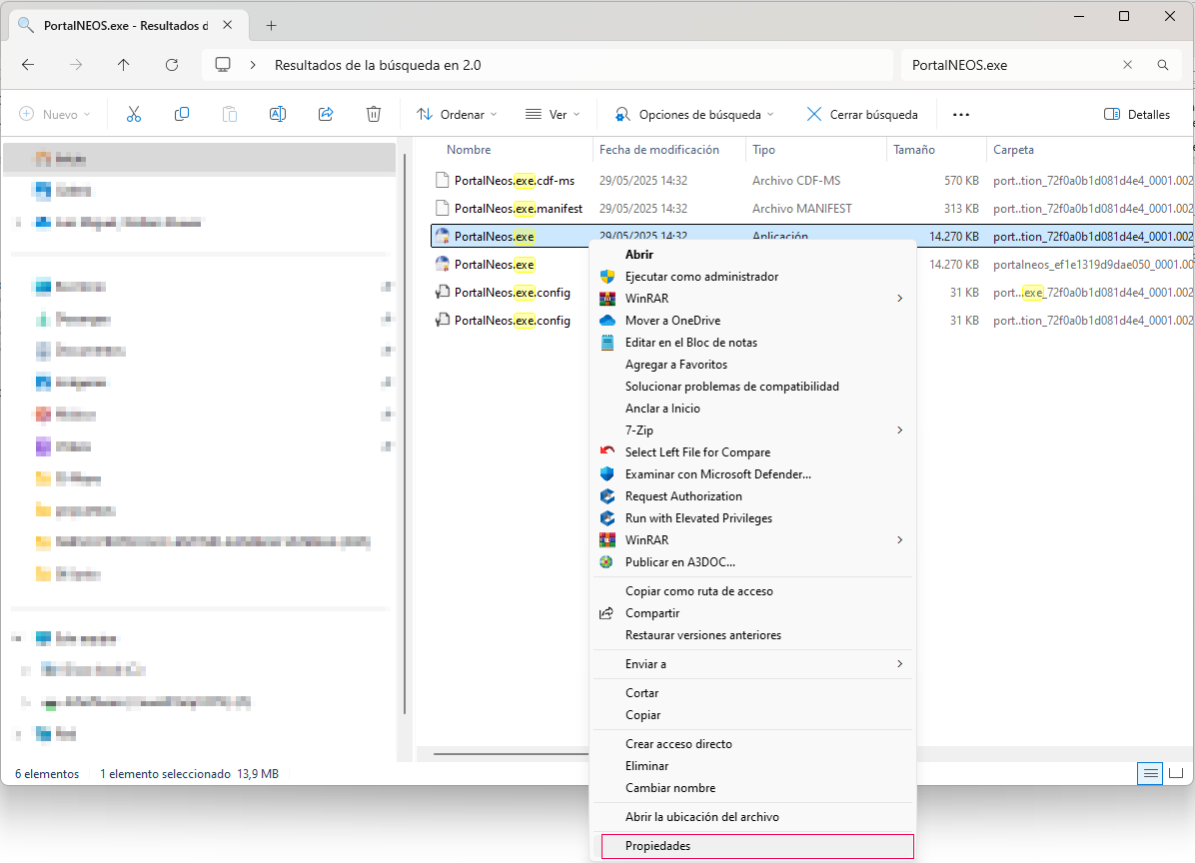Toggle the Detalles pane button

tap(1137, 114)
